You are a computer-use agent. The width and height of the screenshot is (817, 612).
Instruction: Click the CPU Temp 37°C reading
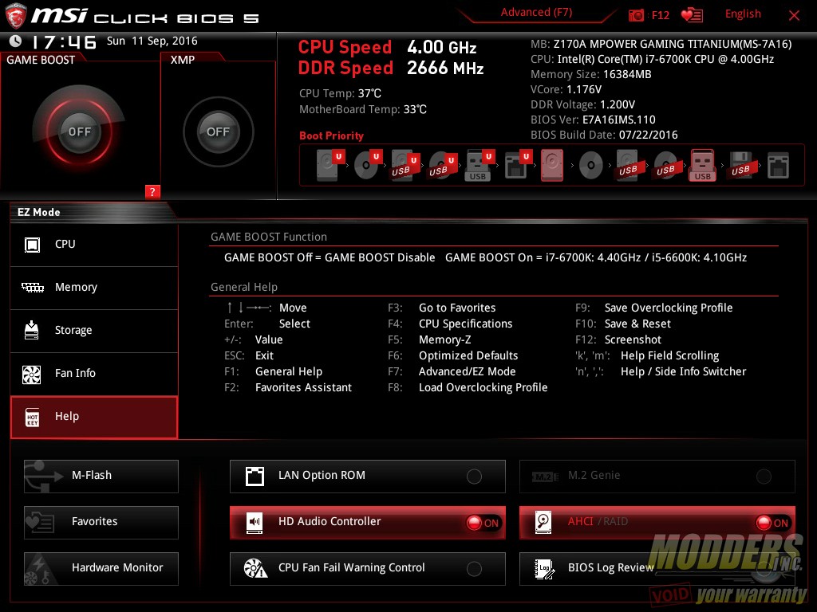tap(340, 94)
